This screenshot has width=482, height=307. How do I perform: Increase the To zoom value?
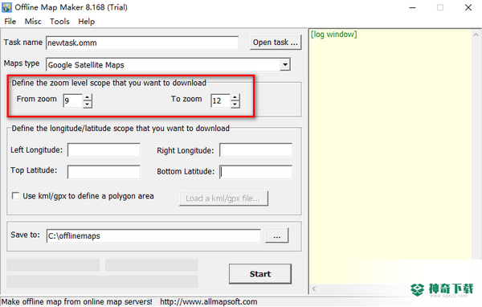235,97
